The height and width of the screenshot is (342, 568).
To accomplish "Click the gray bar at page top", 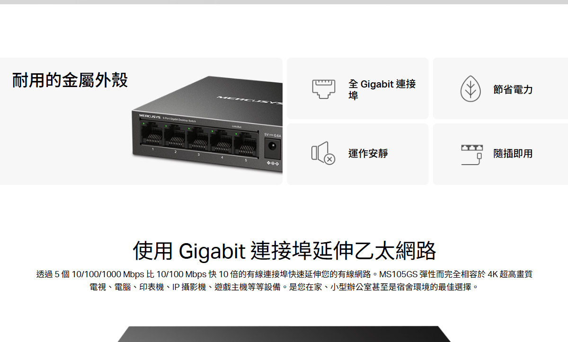I will [284, 2].
